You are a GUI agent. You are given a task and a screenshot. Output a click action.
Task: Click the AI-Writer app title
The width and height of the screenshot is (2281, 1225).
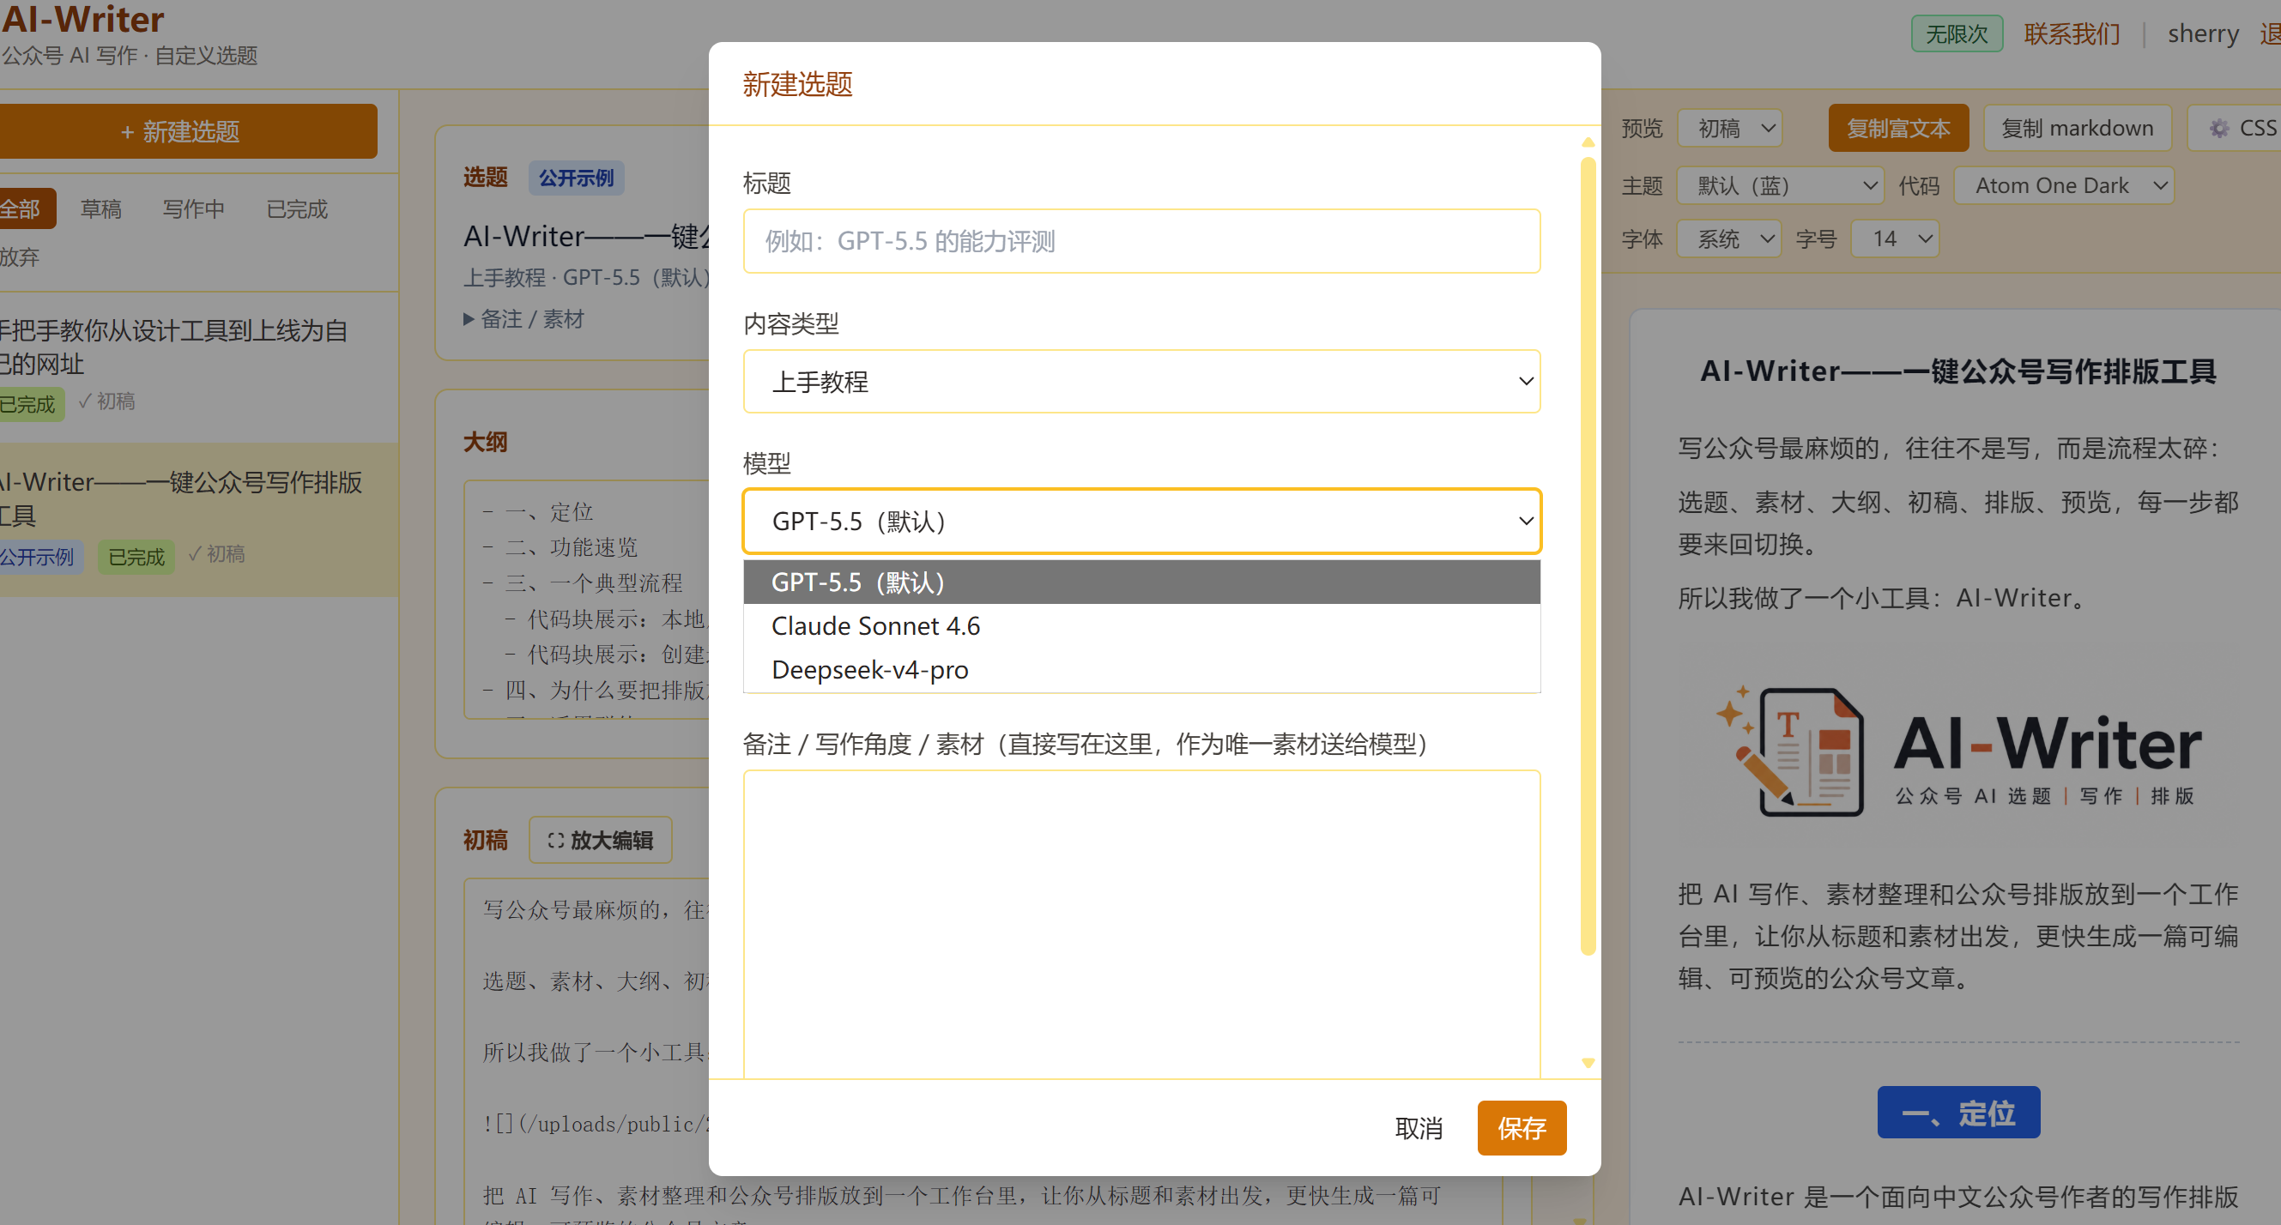coord(83,19)
